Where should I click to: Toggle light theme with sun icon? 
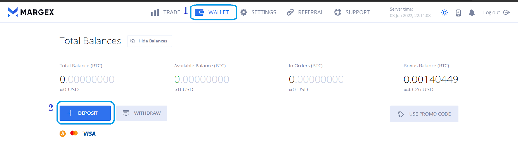tap(445, 13)
